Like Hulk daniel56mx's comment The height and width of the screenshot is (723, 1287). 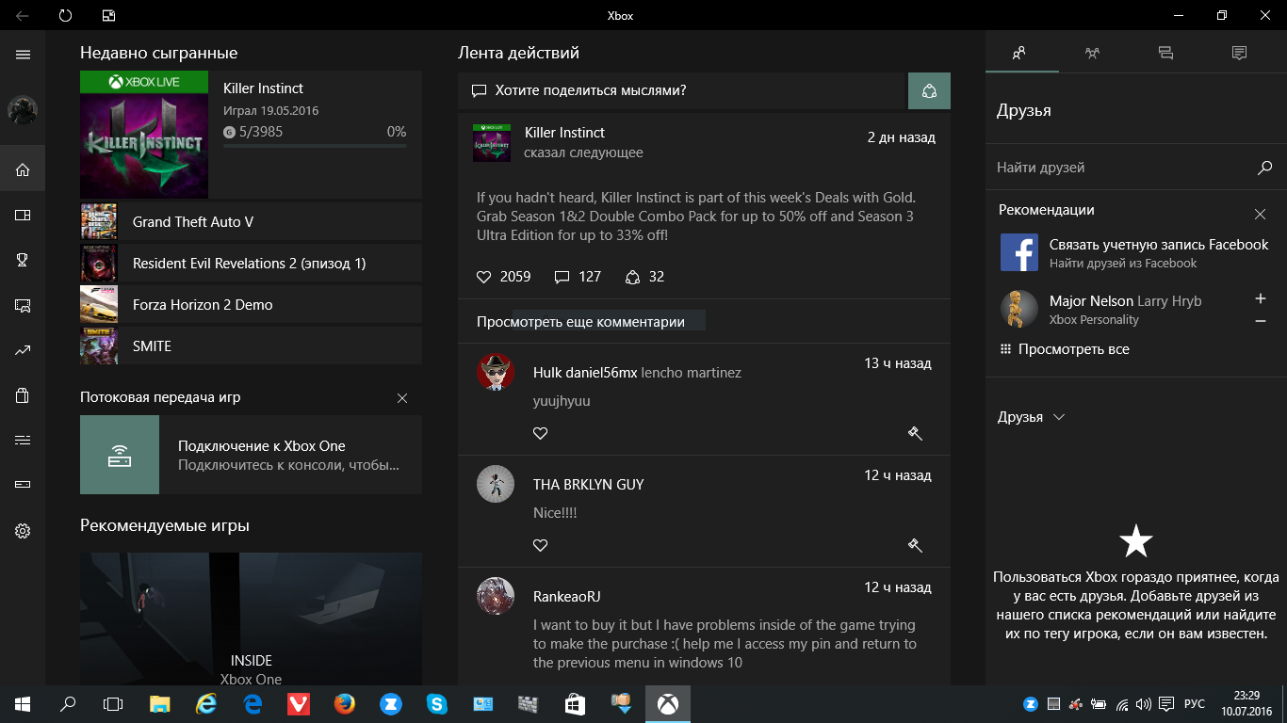(540, 433)
